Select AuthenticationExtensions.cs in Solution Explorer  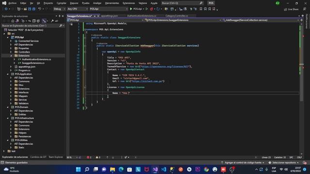click(36, 59)
